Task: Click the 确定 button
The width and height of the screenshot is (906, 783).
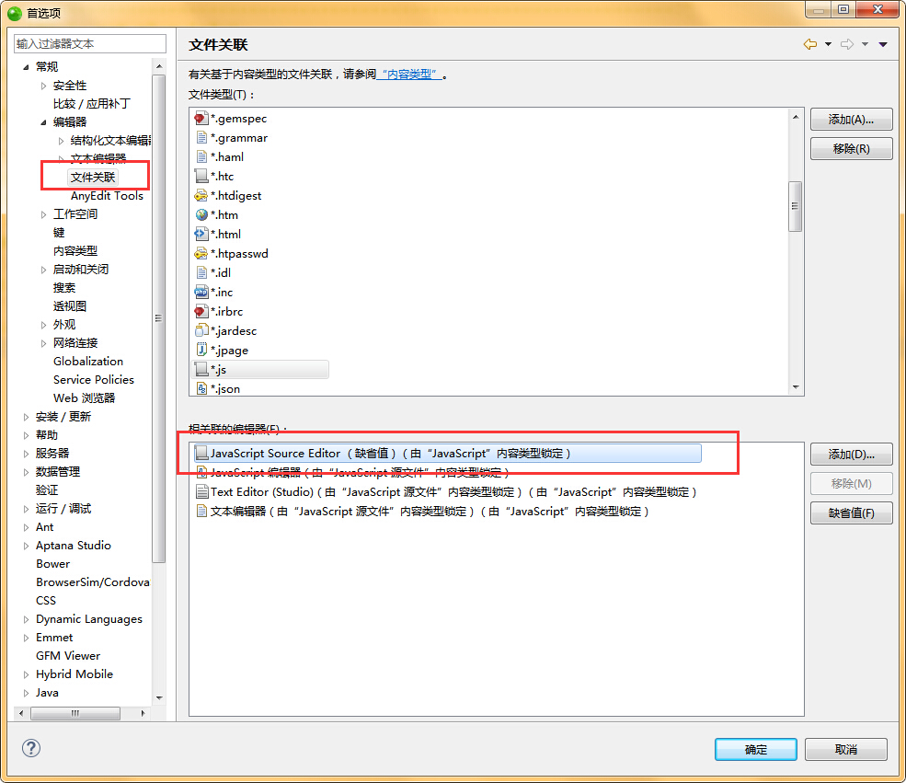Action: (x=755, y=749)
